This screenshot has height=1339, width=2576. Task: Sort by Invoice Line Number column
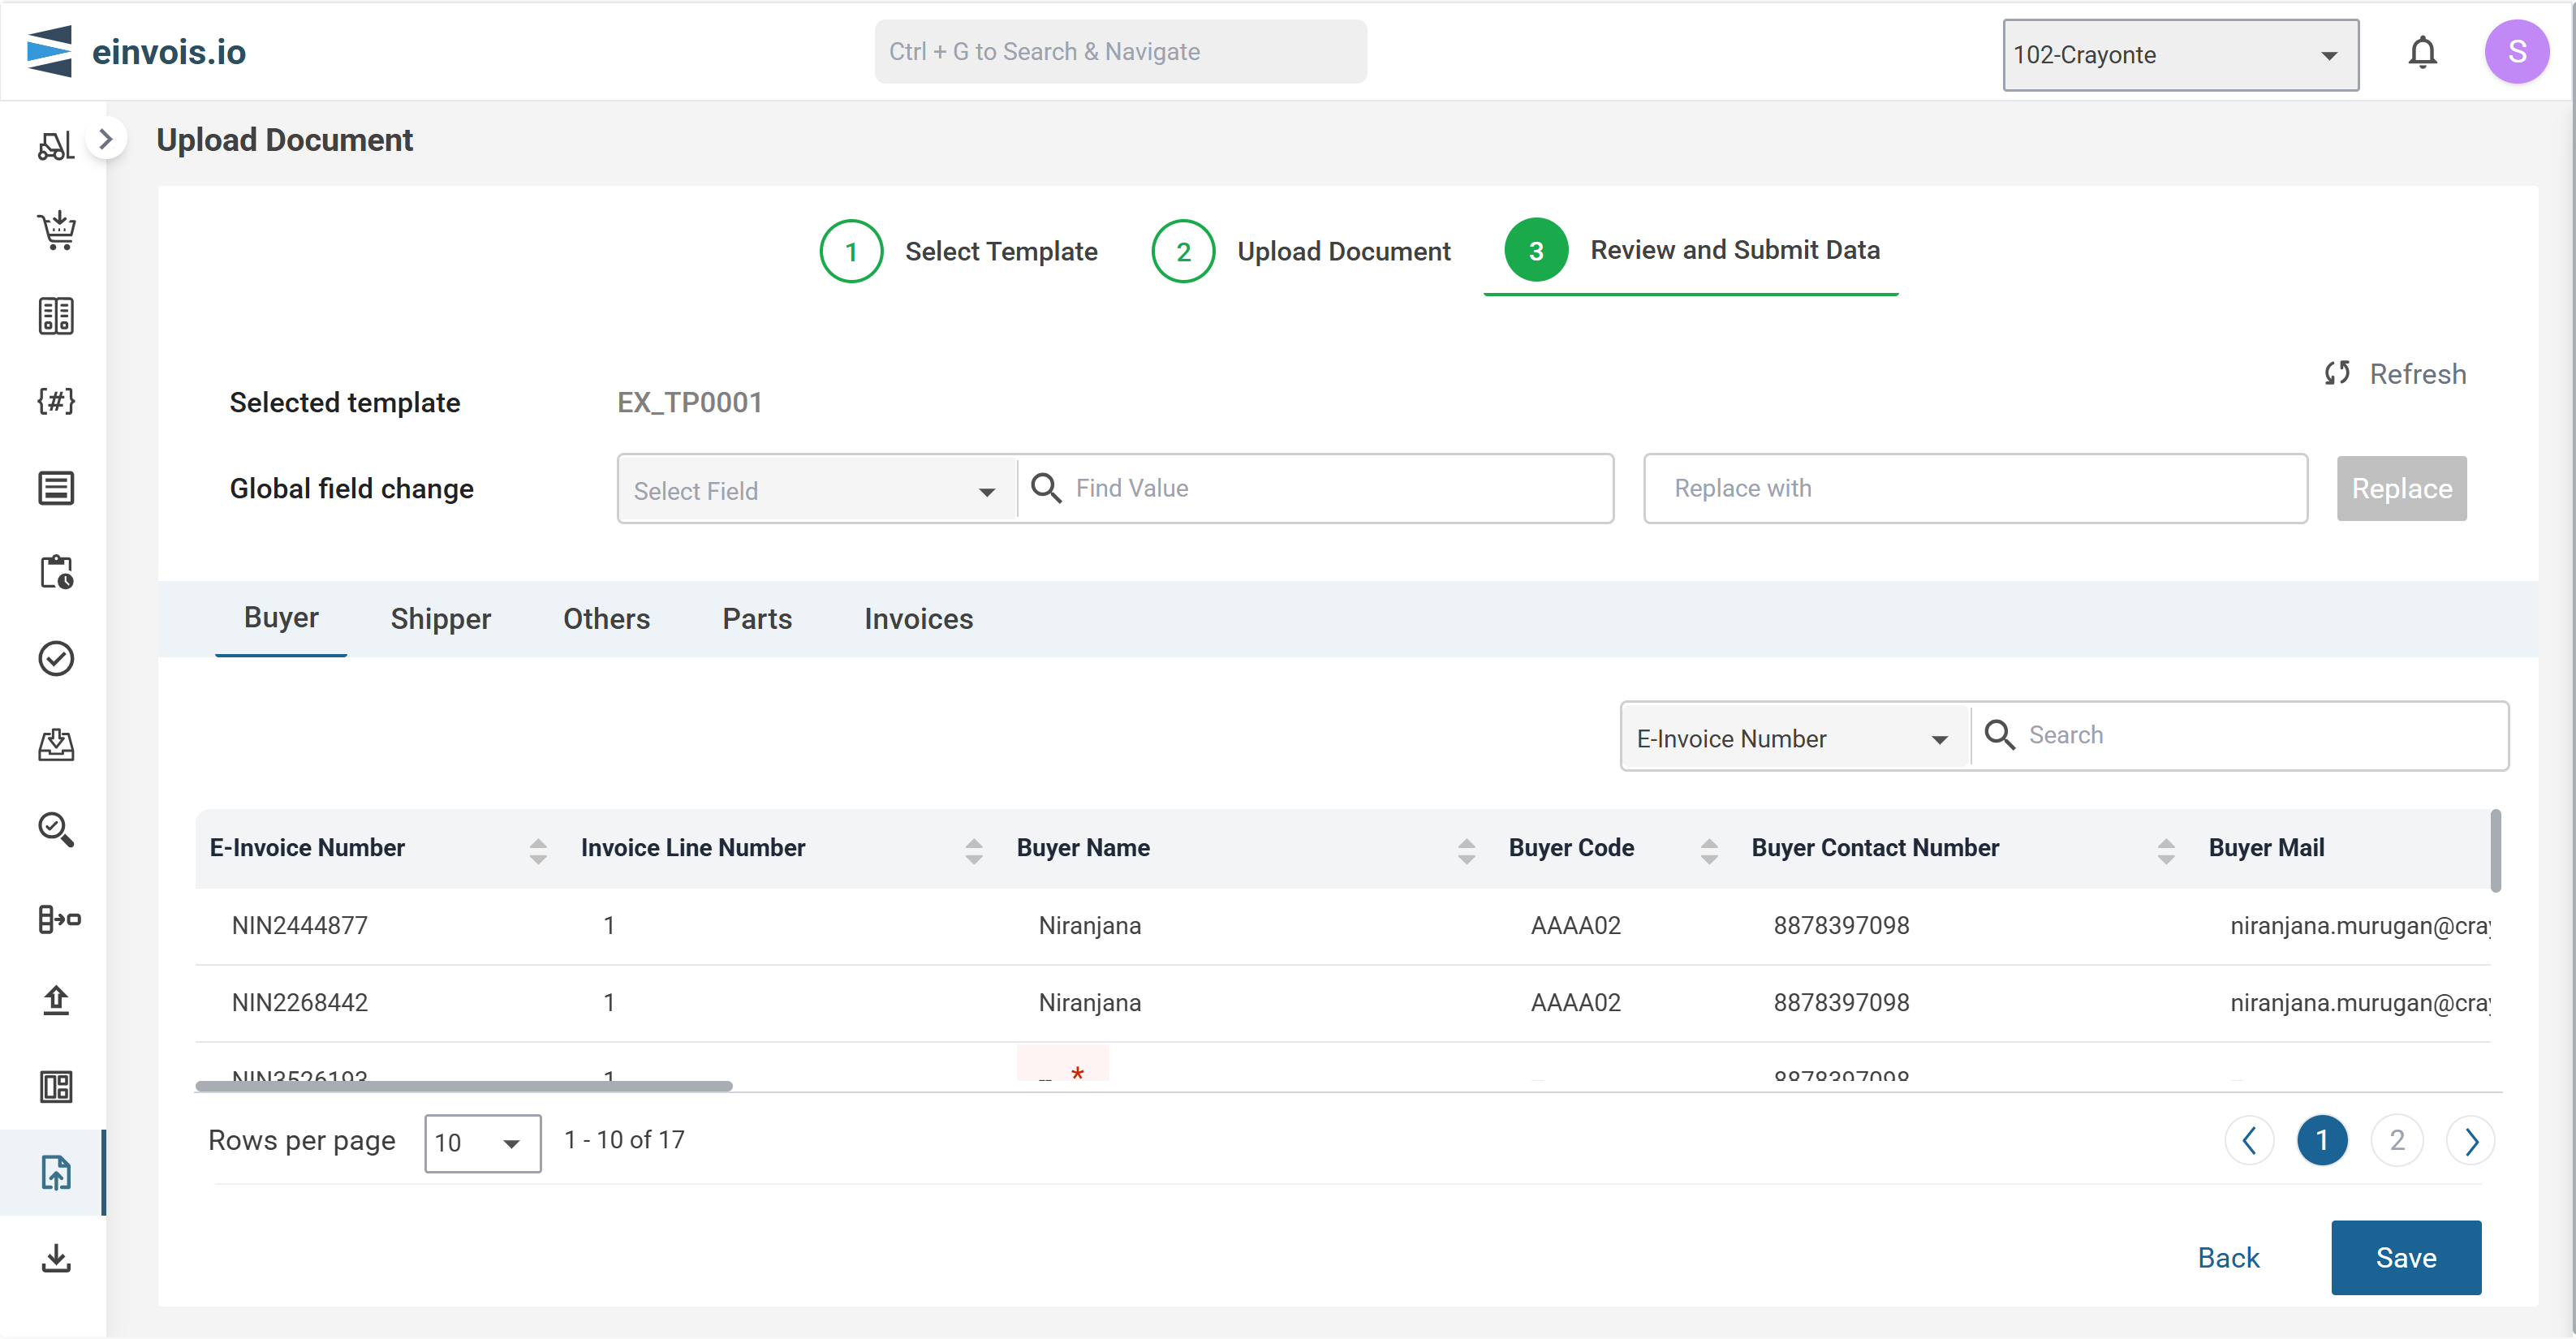click(974, 851)
